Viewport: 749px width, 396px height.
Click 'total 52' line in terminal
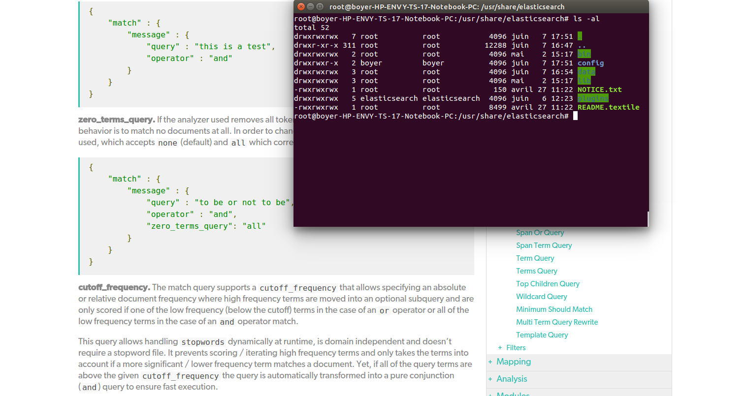(312, 28)
